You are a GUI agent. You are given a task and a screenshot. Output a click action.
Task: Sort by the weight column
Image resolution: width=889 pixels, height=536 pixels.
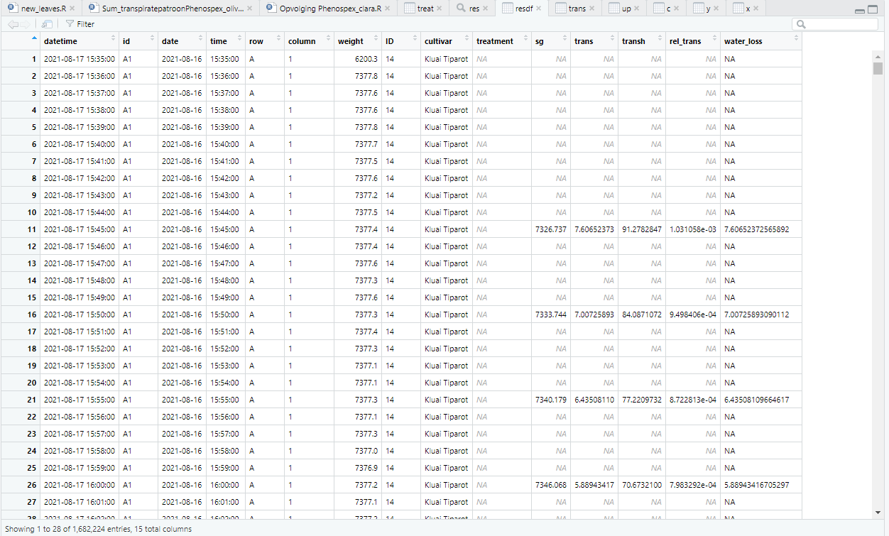pyautogui.click(x=358, y=41)
